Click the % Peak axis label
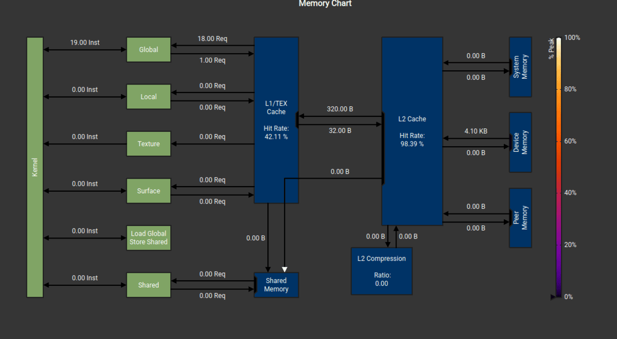617x339 pixels. coord(551,49)
